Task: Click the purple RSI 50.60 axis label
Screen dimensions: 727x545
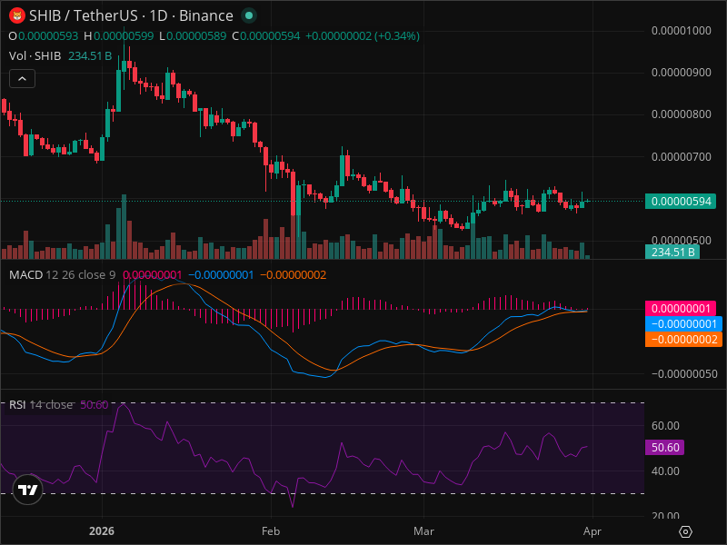Action: 665,447
